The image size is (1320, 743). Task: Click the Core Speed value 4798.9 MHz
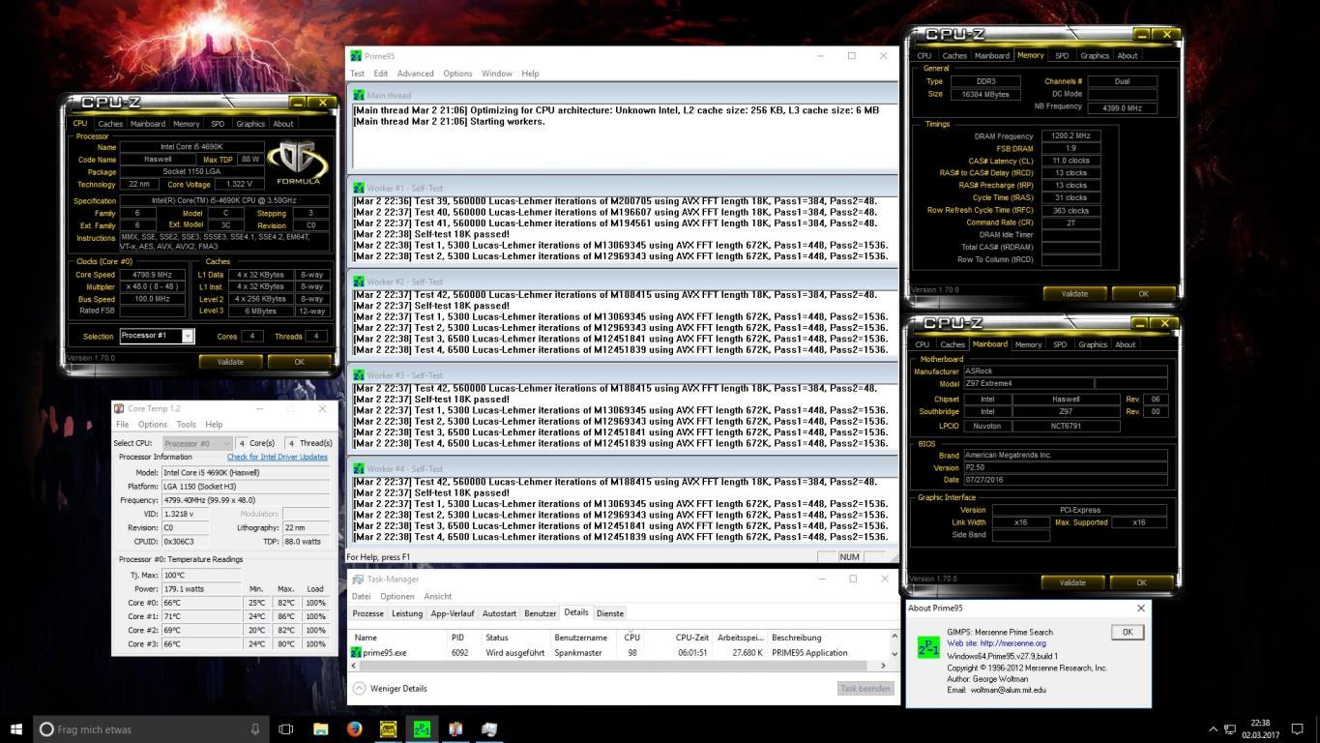152,275
